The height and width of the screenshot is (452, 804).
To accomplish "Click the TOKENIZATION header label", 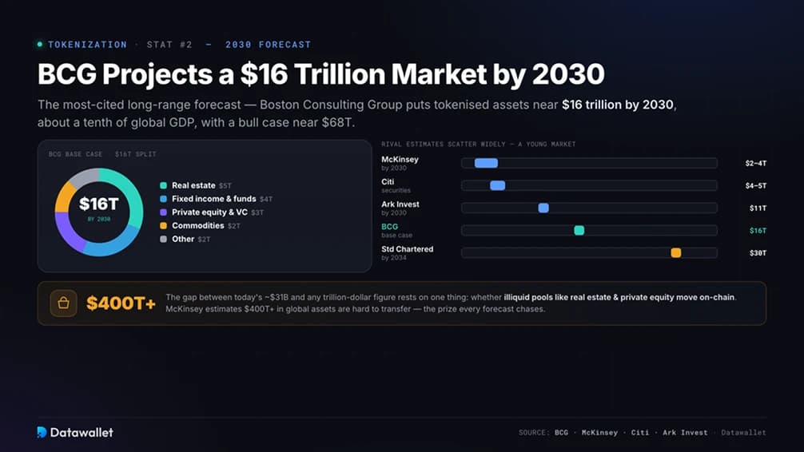I will point(87,45).
